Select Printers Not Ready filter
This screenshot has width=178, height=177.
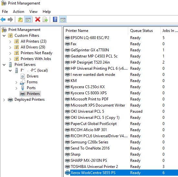point(37,53)
